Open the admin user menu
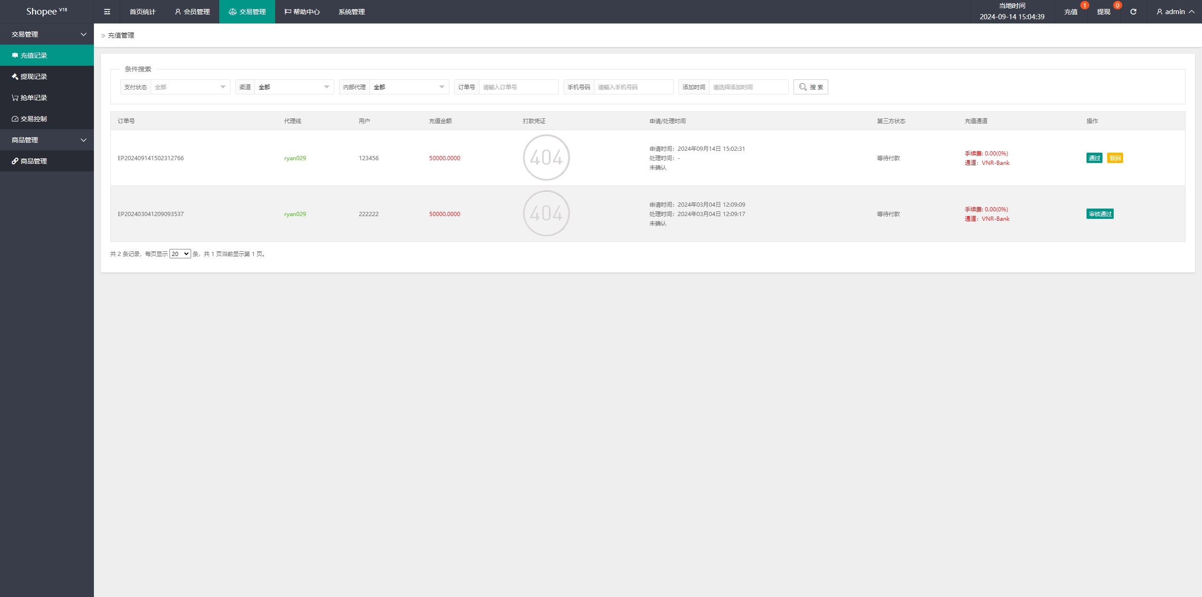 1175,12
